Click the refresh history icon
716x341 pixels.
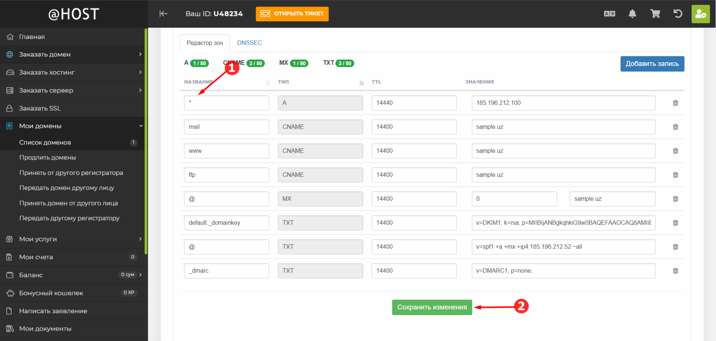pyautogui.click(x=678, y=14)
